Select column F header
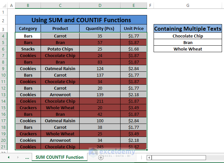The height and width of the screenshot is (163, 224). (150, 6)
